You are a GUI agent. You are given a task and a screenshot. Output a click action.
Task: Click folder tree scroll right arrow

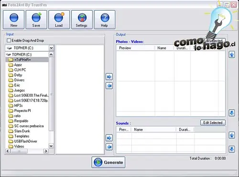[x=46, y=151]
